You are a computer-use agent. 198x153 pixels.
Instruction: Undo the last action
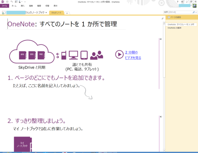(x=12, y=2)
